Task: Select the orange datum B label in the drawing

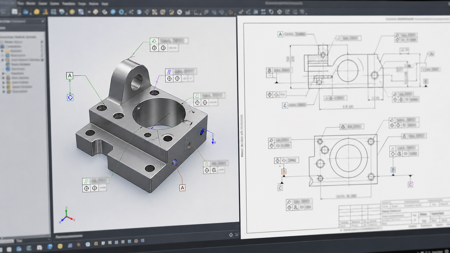Action: (x=284, y=172)
